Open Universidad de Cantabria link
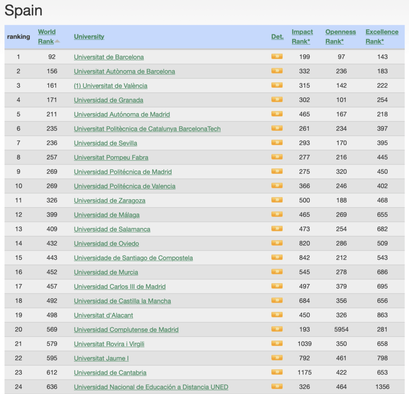409x394 pixels. pos(110,372)
